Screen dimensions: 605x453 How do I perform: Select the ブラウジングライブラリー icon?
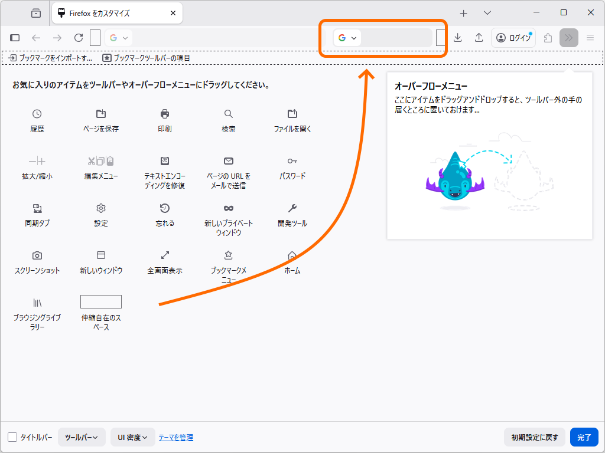(37, 301)
